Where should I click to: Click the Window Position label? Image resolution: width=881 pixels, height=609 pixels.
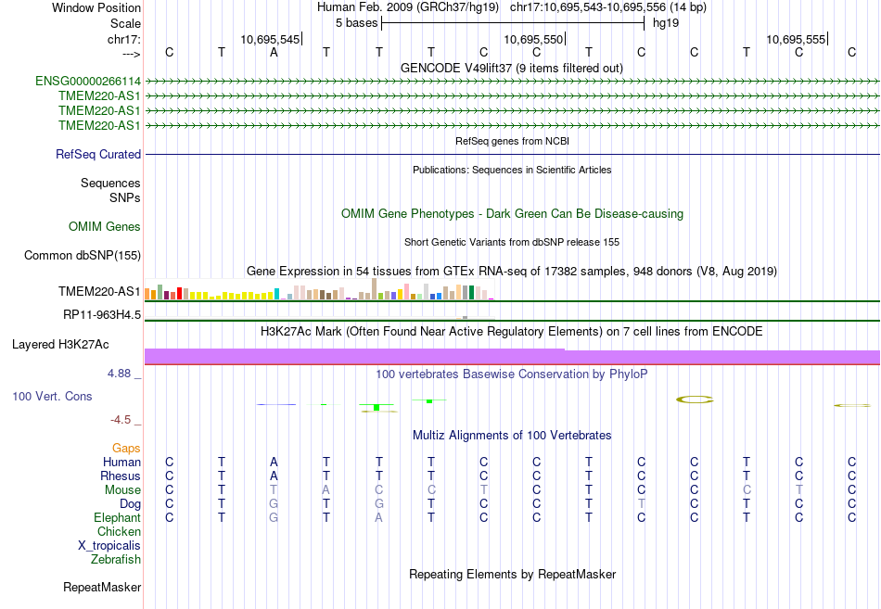96,7
